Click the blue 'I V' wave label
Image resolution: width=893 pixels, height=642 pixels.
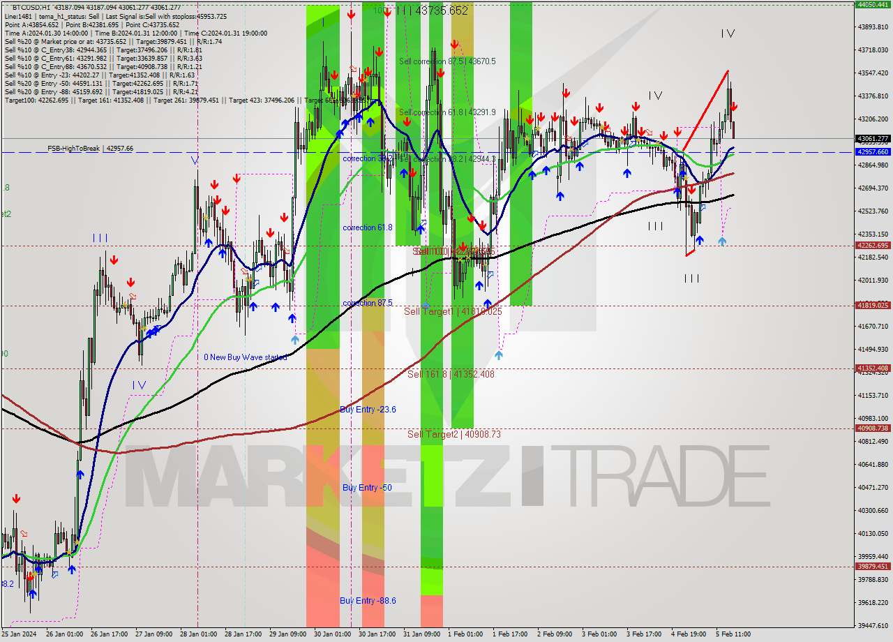point(139,385)
